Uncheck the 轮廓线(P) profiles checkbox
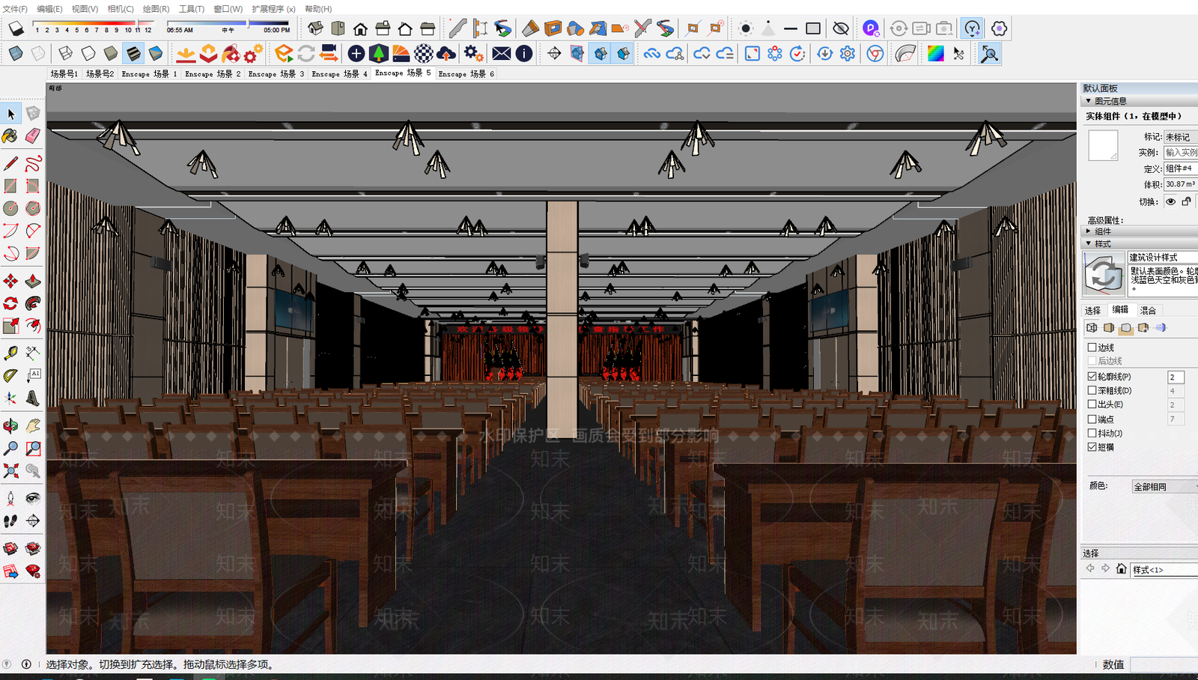 (x=1092, y=377)
